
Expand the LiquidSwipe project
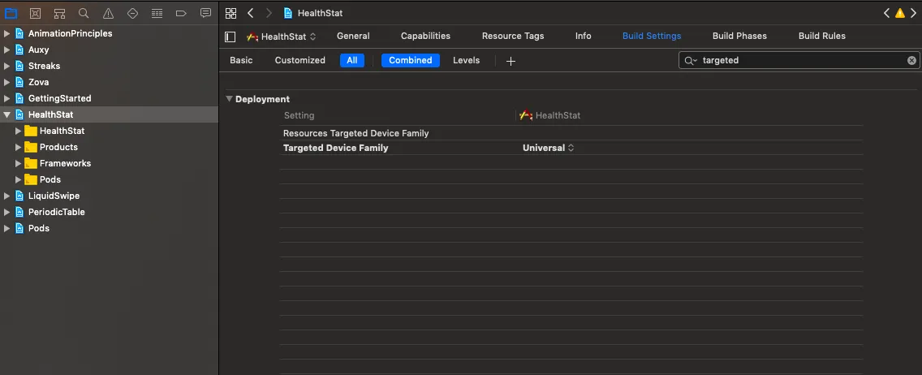click(x=7, y=196)
